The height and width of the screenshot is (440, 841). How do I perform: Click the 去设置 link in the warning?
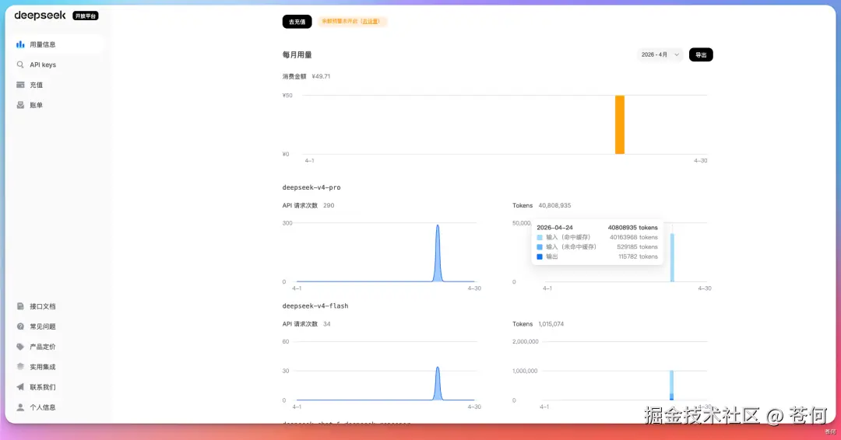370,22
